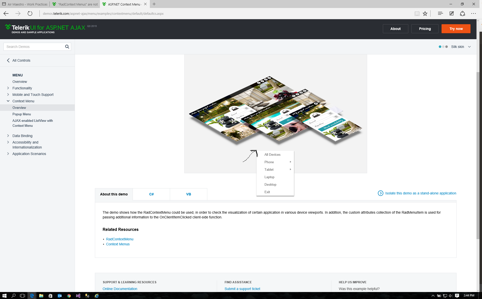Collapse the Context Menu section
This screenshot has width=482, height=299.
8,101
